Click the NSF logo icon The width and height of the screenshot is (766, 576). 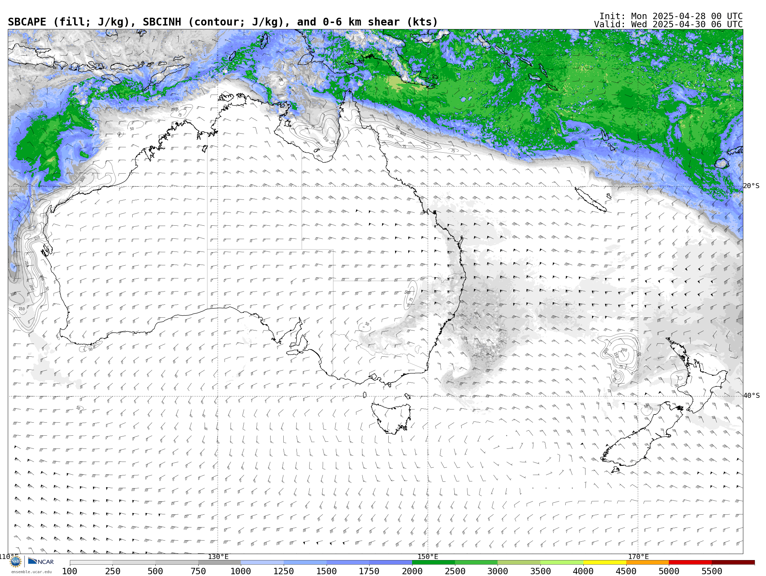16,561
